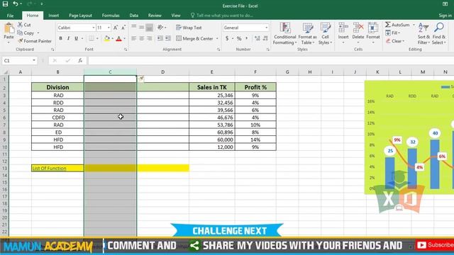454x255 pixels.
Task: Click the Insert Function fx icon
Action: pyautogui.click(x=80, y=60)
